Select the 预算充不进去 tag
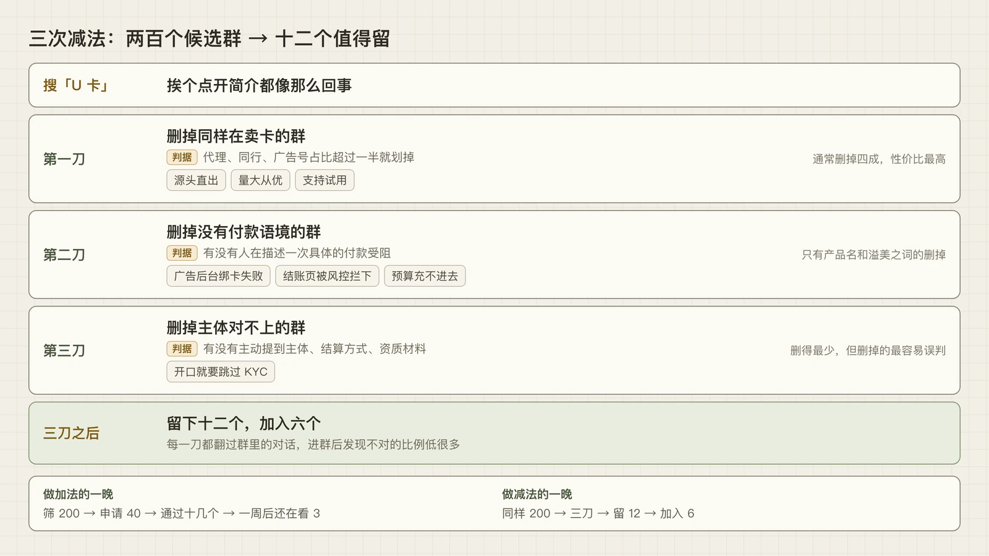The height and width of the screenshot is (556, 989). click(x=425, y=276)
